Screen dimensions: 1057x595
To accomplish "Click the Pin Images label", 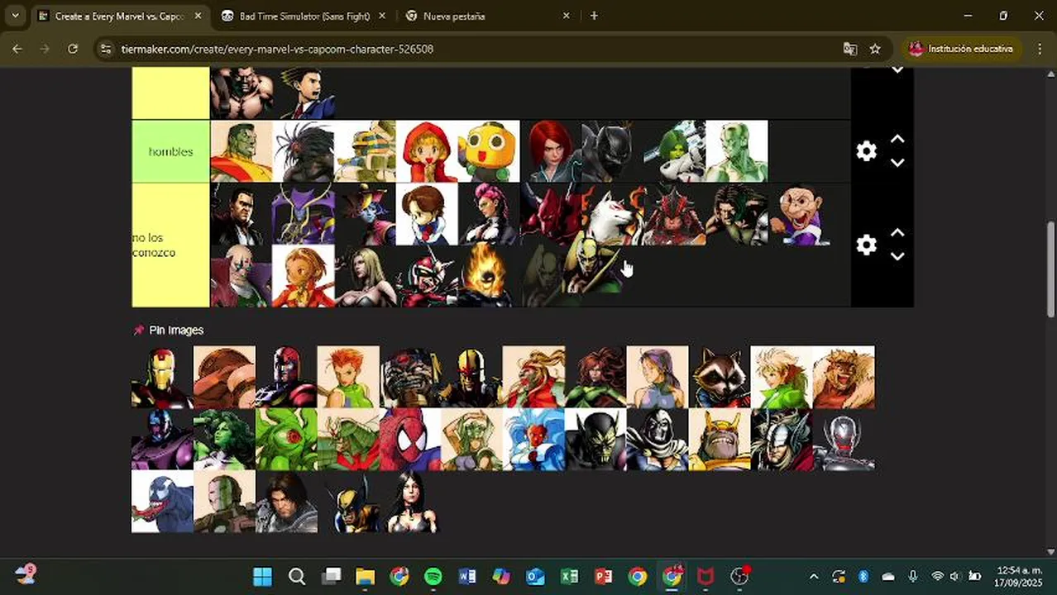I will pos(176,330).
